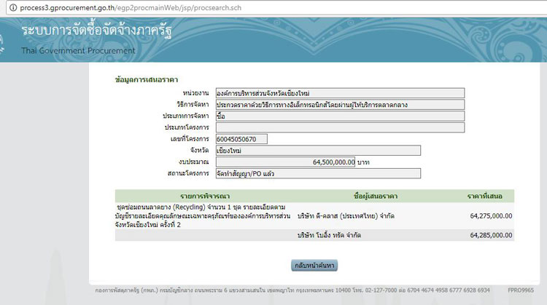Select the budget field with 64,500,000.00
The image size is (547, 305).
[x=280, y=162]
